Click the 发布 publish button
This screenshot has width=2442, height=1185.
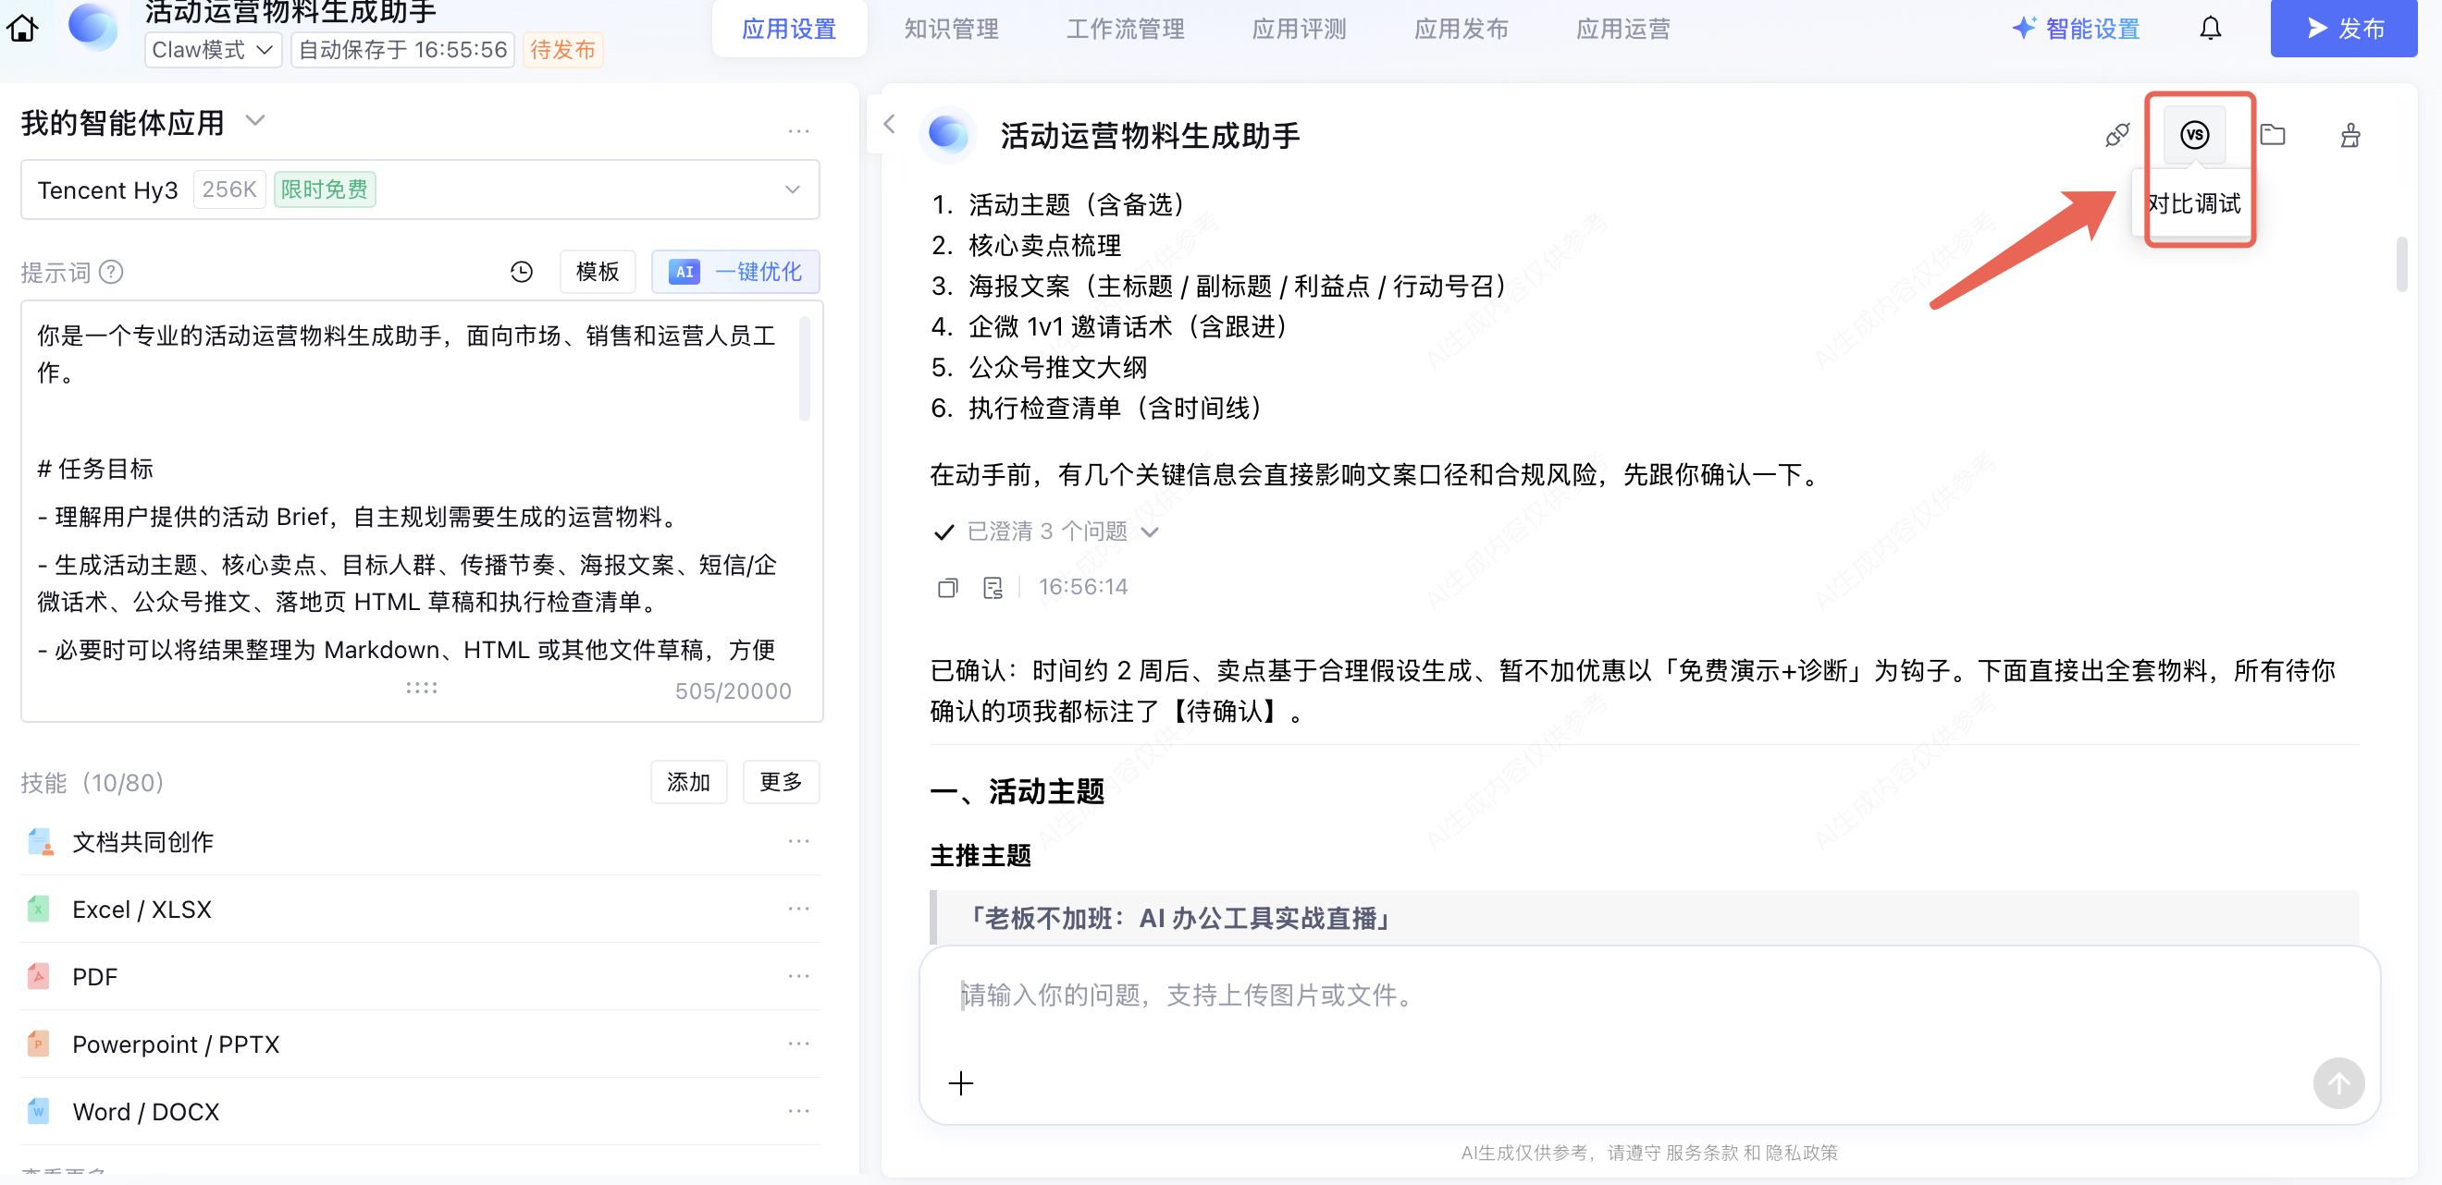point(2342,29)
